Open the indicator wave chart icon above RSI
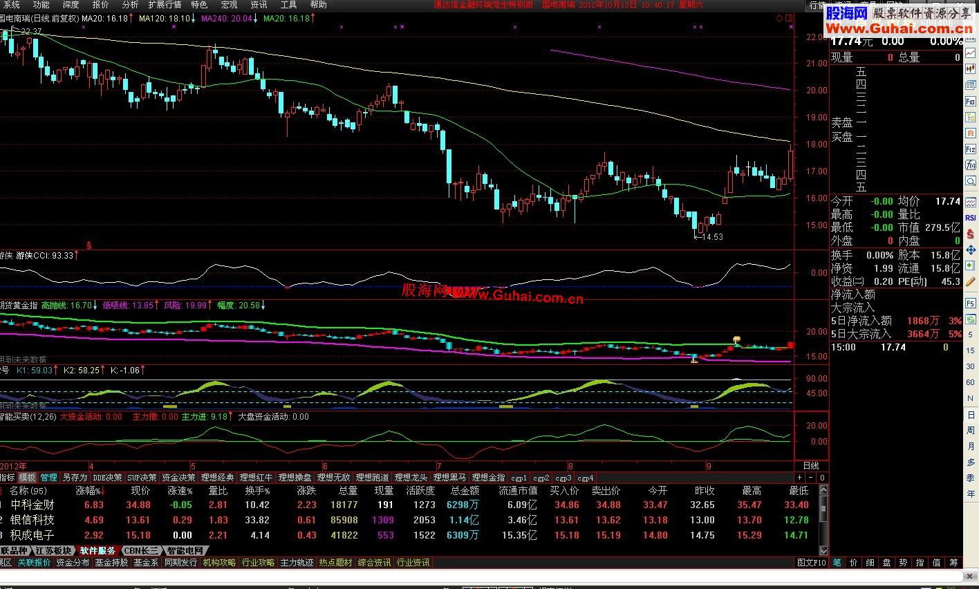This screenshot has height=589, width=979. click(971, 202)
